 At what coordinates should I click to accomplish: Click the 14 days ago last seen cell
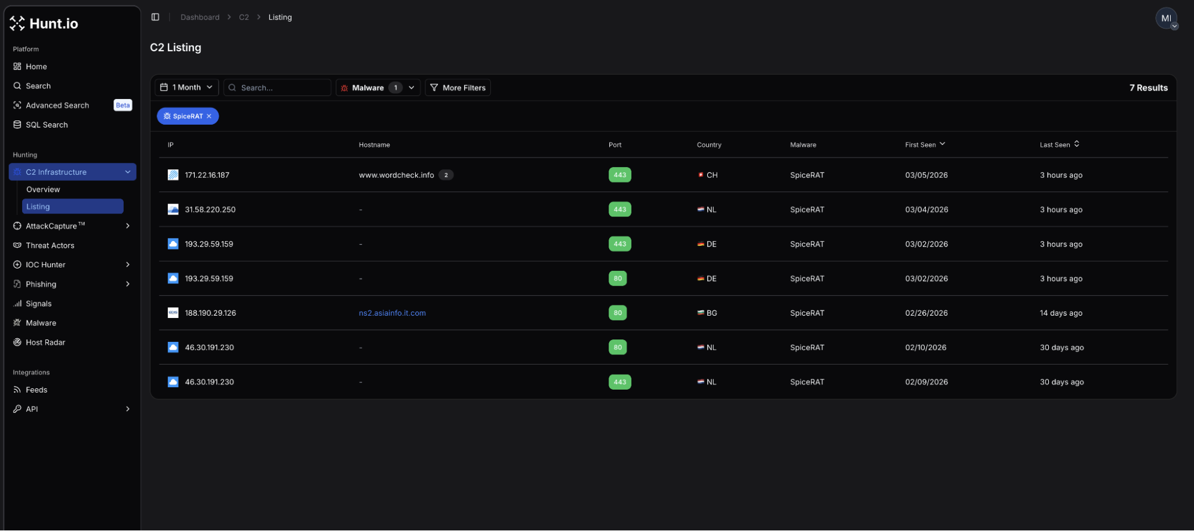[1061, 313]
